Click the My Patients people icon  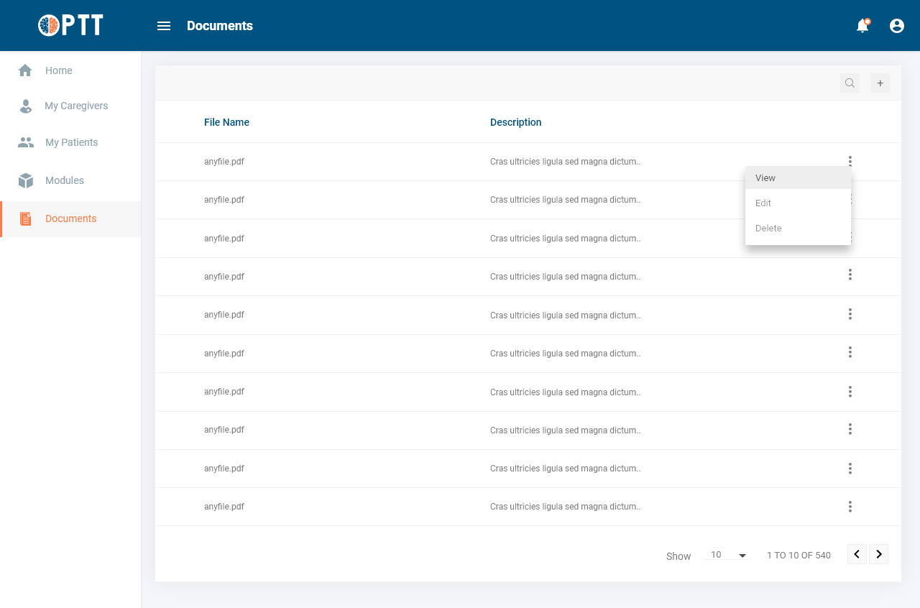click(x=26, y=142)
